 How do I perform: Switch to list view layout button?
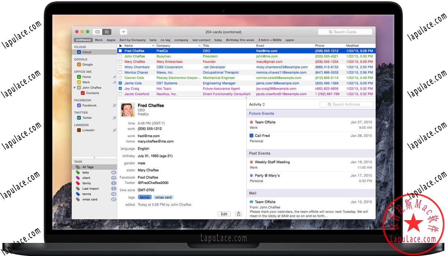coord(107,32)
